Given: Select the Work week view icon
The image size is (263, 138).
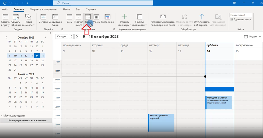Looking at the screenshot, I should 78,17.
